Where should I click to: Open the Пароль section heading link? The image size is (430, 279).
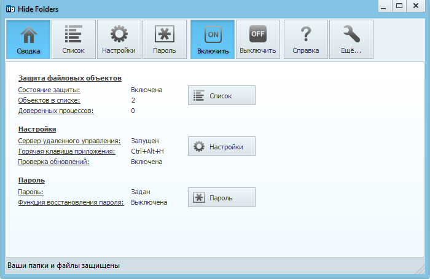[x=31, y=180]
